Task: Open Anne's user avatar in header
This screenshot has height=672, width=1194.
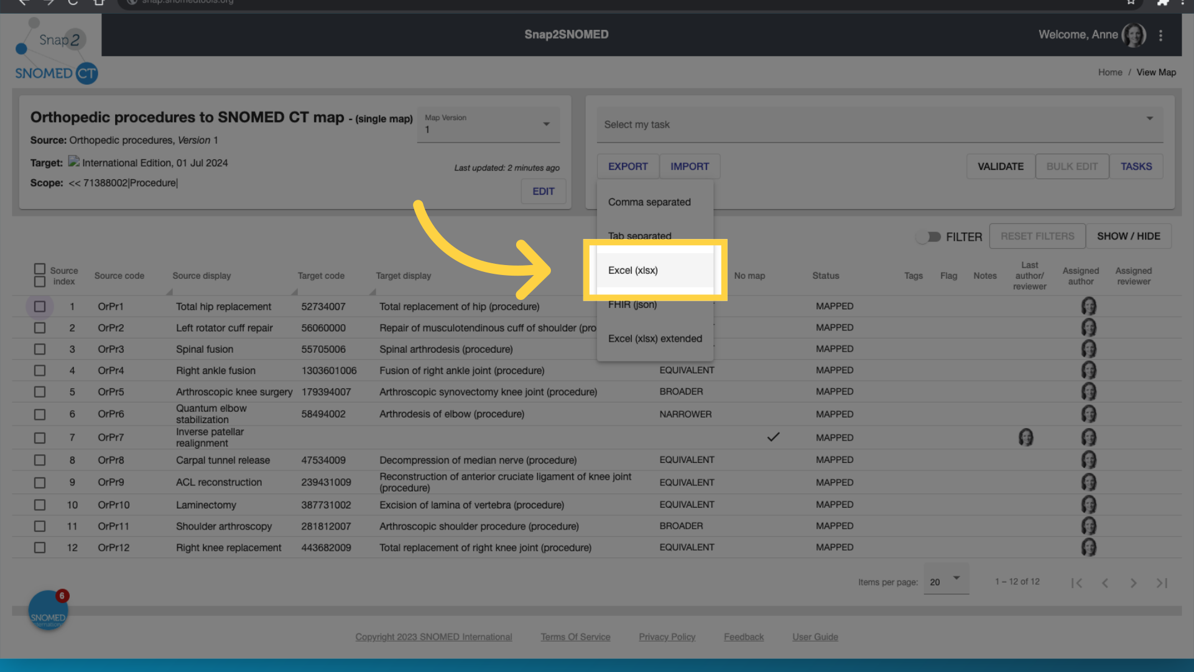Action: click(1134, 35)
